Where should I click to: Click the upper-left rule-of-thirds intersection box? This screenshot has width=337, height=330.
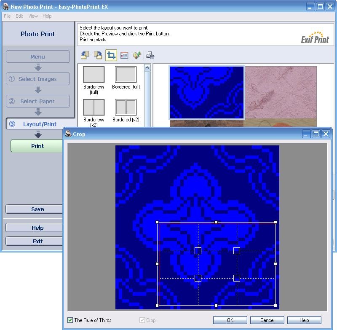[198, 251]
